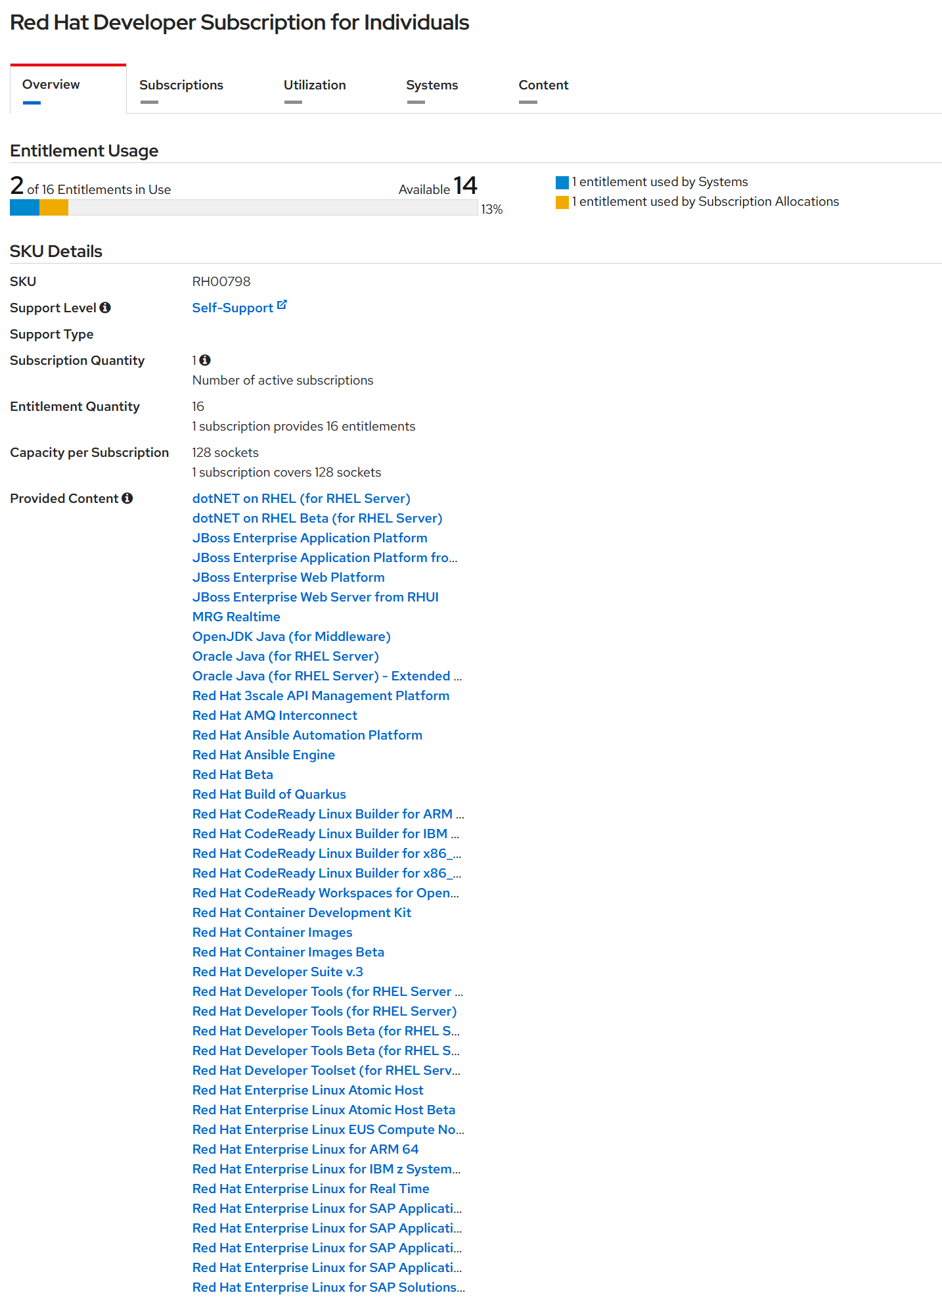Open the Red Hat Beta link
The width and height of the screenshot is (942, 1297).
pyautogui.click(x=233, y=774)
